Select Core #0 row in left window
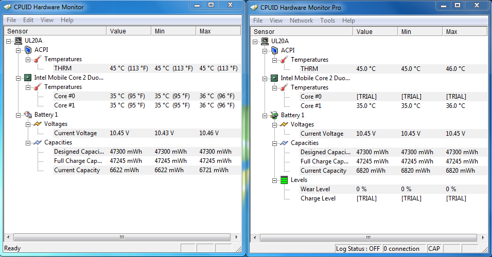 (x=147, y=96)
